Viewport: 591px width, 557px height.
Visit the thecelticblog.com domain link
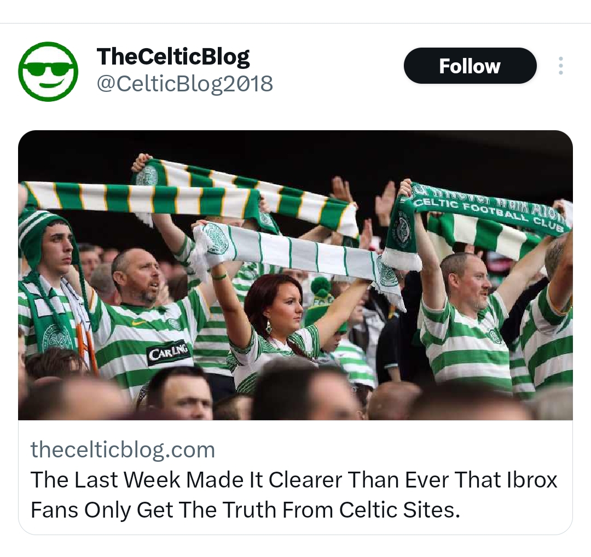tap(123, 450)
